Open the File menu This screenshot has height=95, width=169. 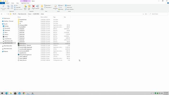pos(2,3)
